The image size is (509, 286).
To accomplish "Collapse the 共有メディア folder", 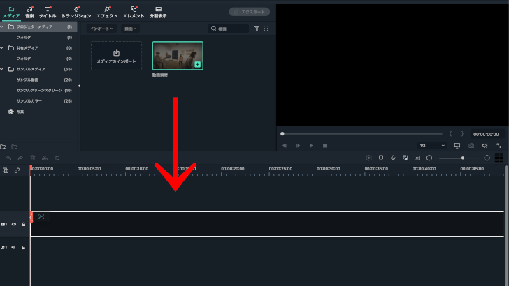I will pos(2,48).
